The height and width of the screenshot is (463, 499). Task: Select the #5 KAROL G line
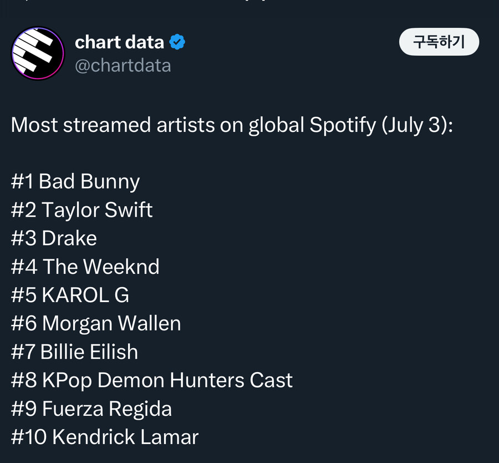(70, 295)
